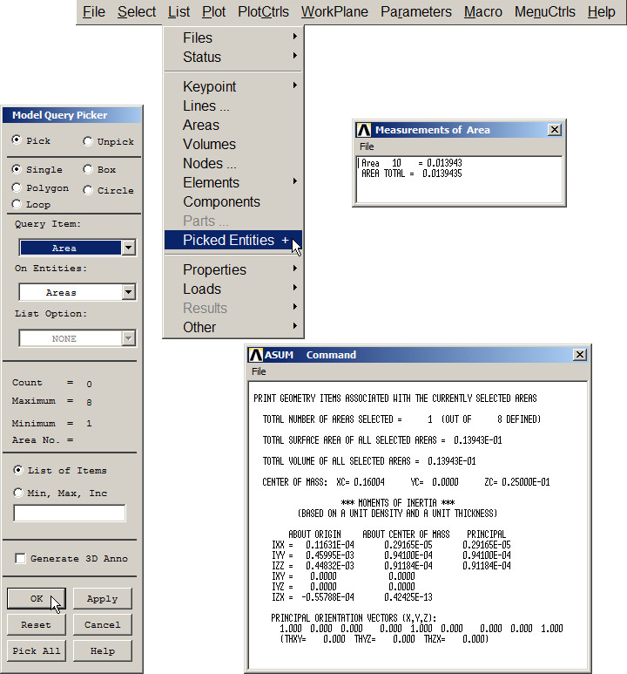Open File menu in ASUM Command window

(259, 371)
